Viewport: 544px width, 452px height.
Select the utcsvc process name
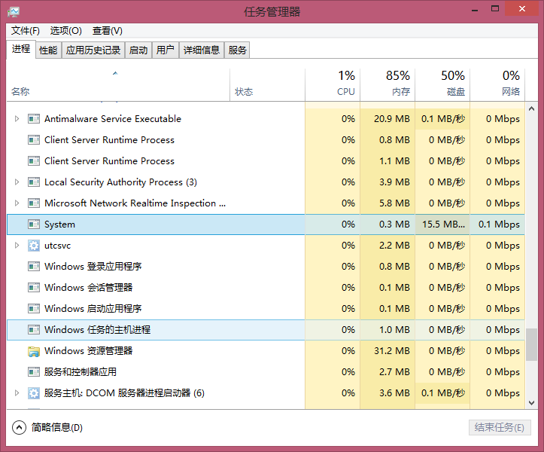58,246
